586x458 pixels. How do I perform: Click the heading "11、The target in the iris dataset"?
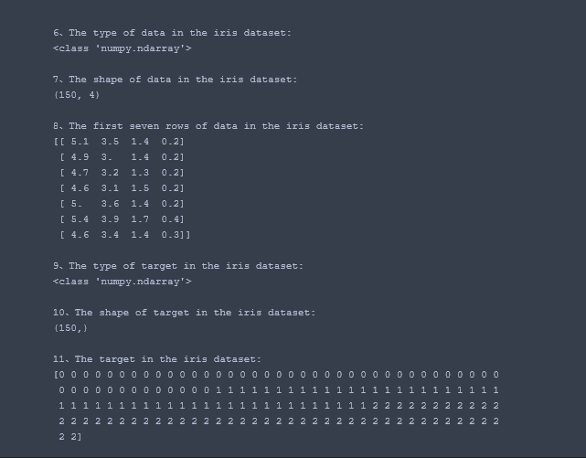click(156, 359)
